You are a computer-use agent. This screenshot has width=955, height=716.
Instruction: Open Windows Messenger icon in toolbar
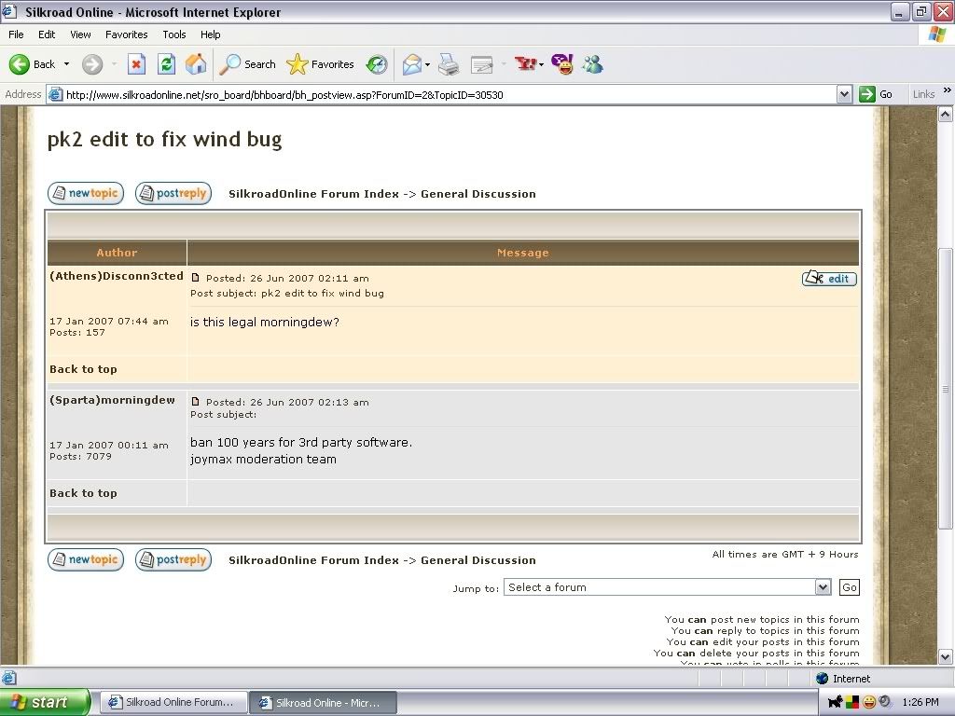(x=592, y=64)
